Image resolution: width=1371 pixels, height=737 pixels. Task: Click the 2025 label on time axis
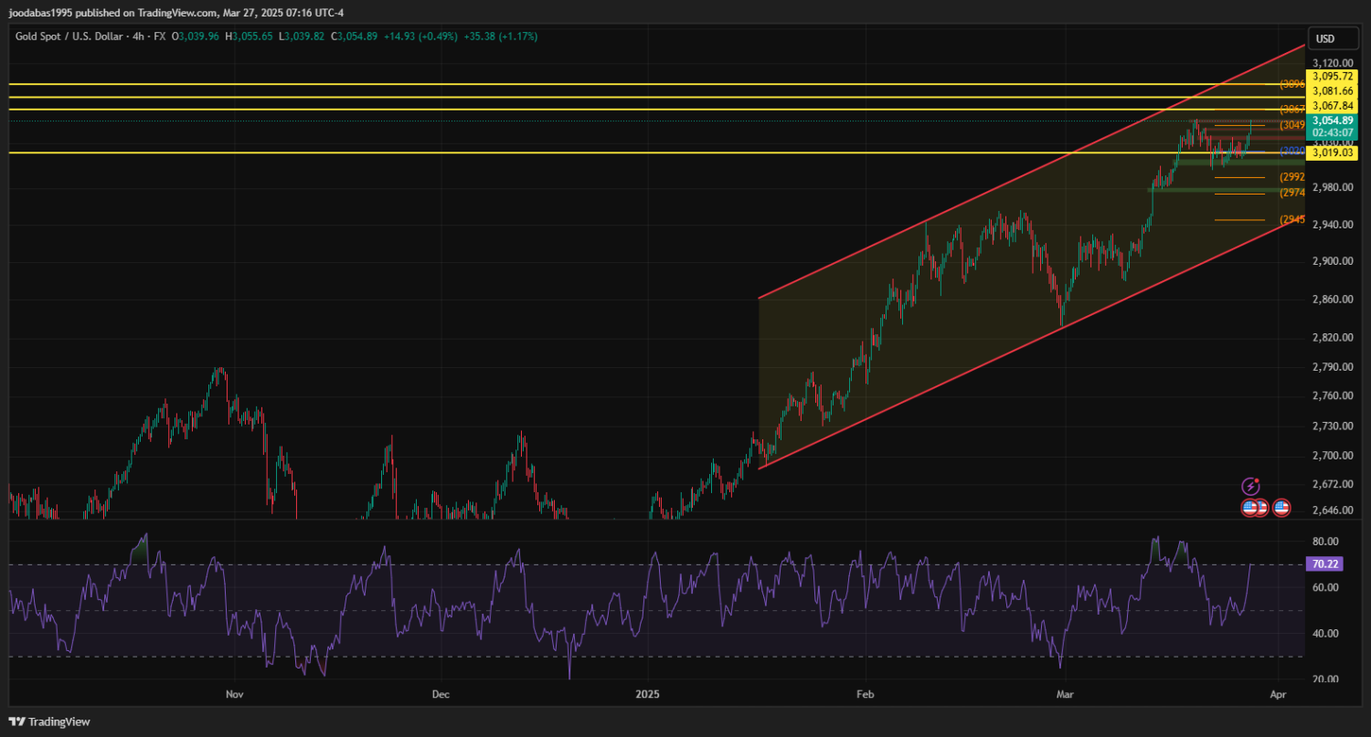click(x=646, y=695)
